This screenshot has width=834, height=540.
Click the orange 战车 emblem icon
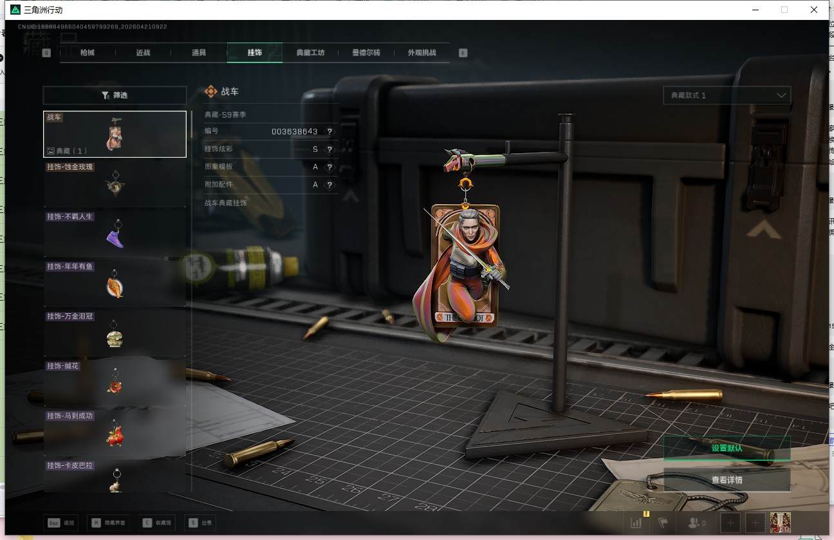(x=210, y=92)
